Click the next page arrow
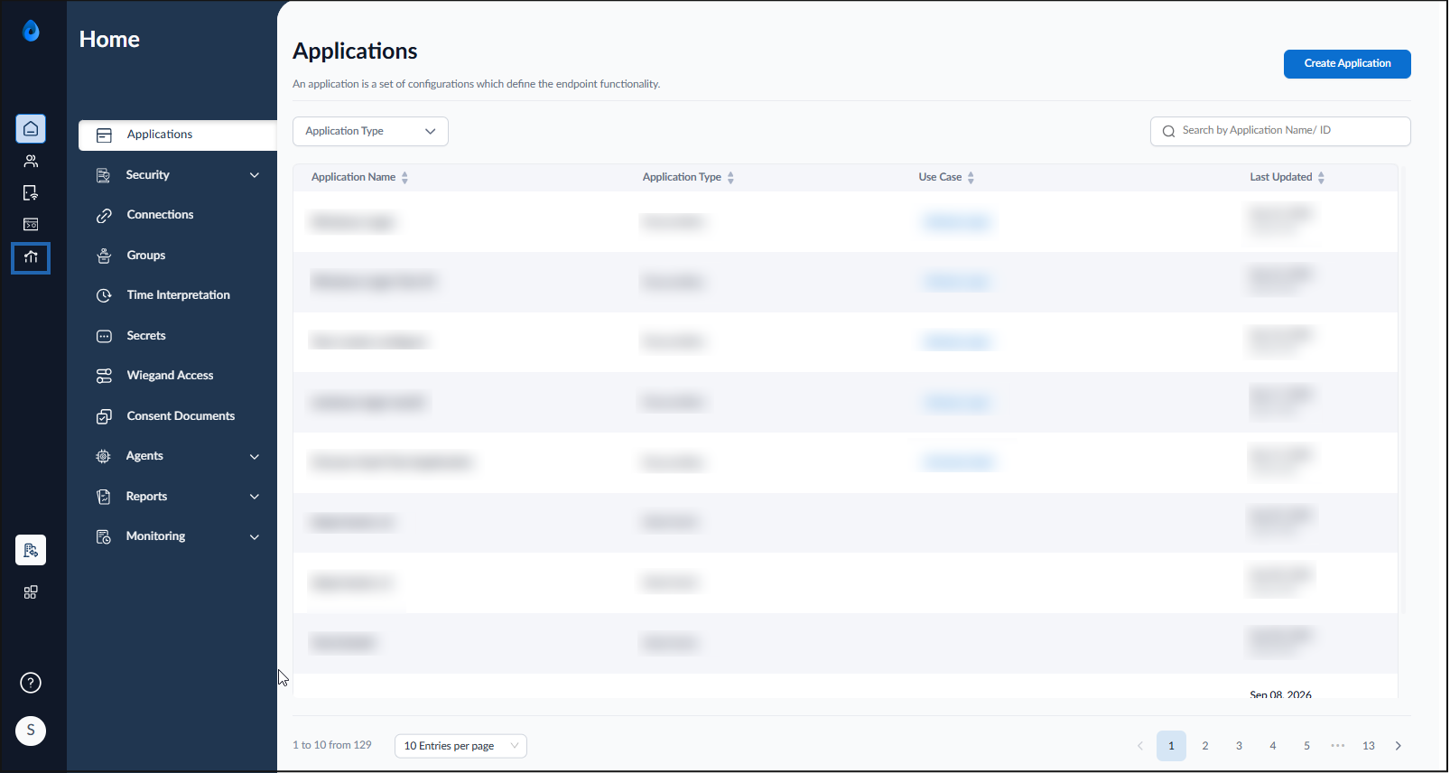 click(x=1399, y=746)
